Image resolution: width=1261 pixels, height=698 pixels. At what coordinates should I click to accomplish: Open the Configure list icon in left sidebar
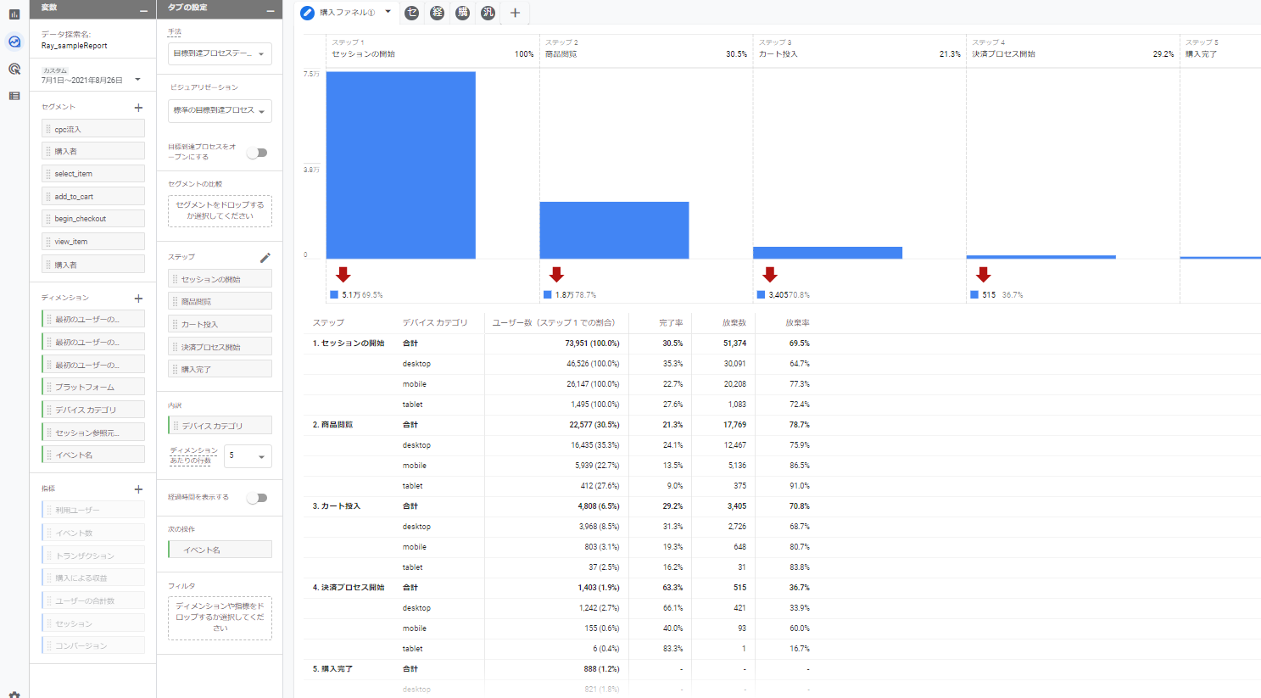14,96
